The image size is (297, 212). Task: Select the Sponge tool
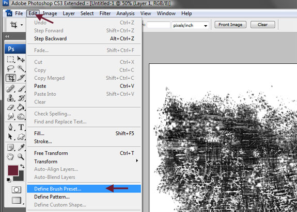click(x=21, y=116)
